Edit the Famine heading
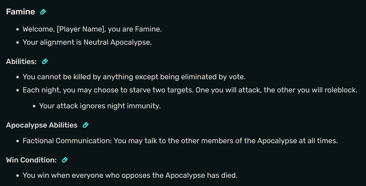Screen dimensions: 366x186 [43, 11]
